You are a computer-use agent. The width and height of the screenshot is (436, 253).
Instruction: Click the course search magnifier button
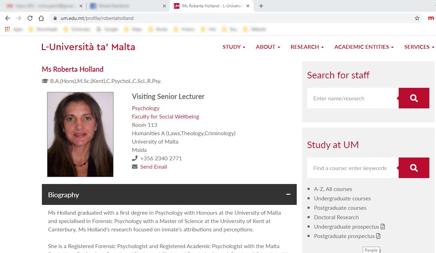click(x=414, y=168)
